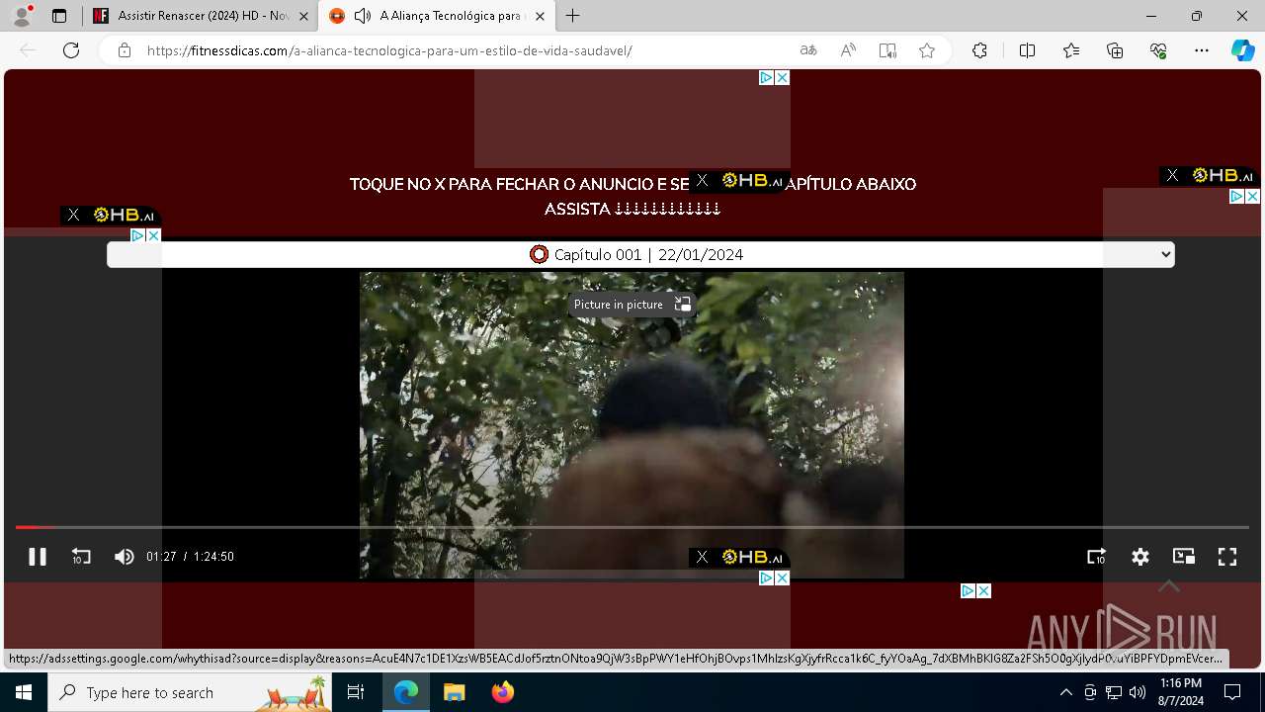Open taskbar clock showing 1:16 PM
Image resolution: width=1265 pixels, height=712 pixels.
(1180, 692)
